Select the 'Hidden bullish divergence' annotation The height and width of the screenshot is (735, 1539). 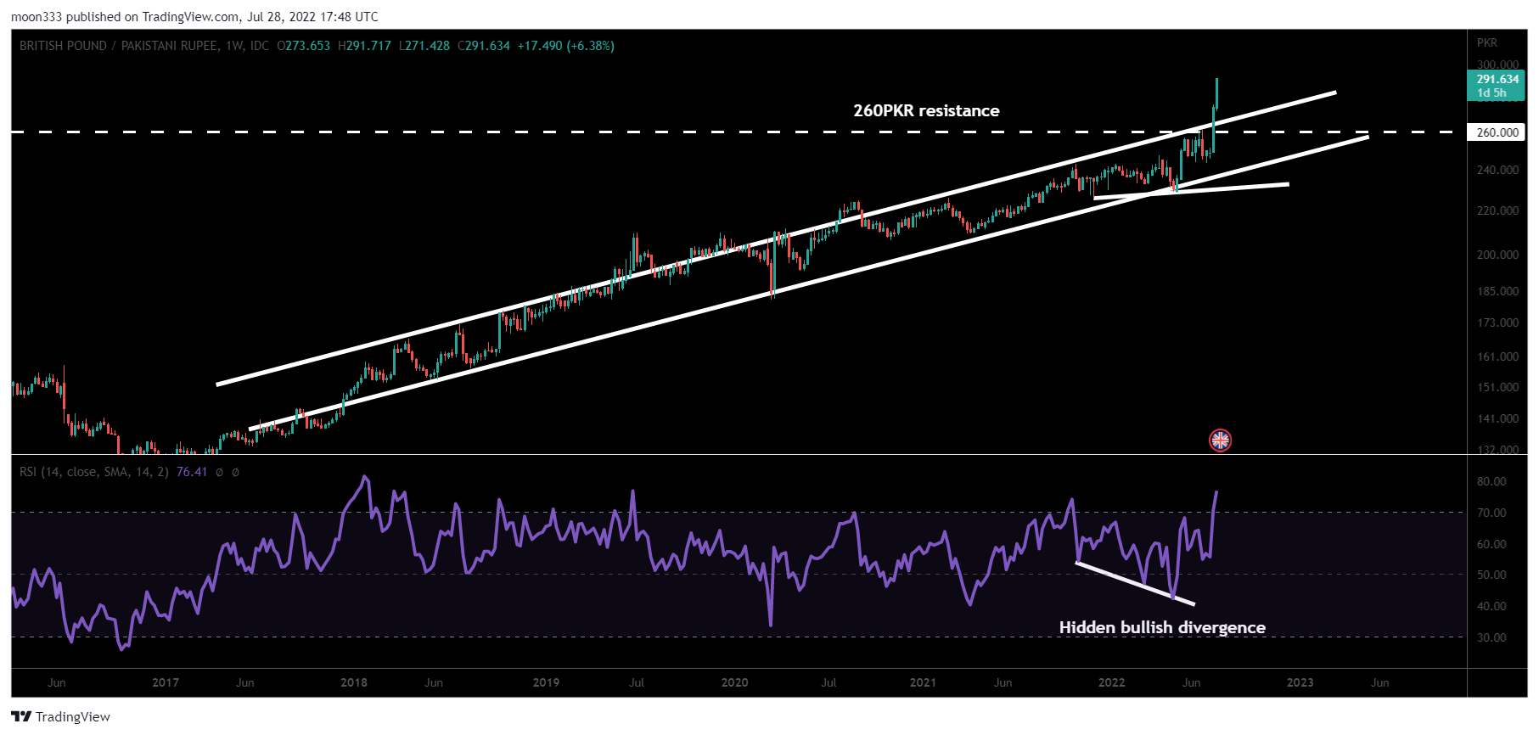pyautogui.click(x=1162, y=627)
